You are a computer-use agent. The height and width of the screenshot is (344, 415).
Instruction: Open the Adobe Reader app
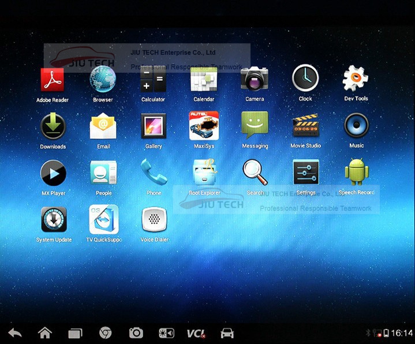(53, 80)
